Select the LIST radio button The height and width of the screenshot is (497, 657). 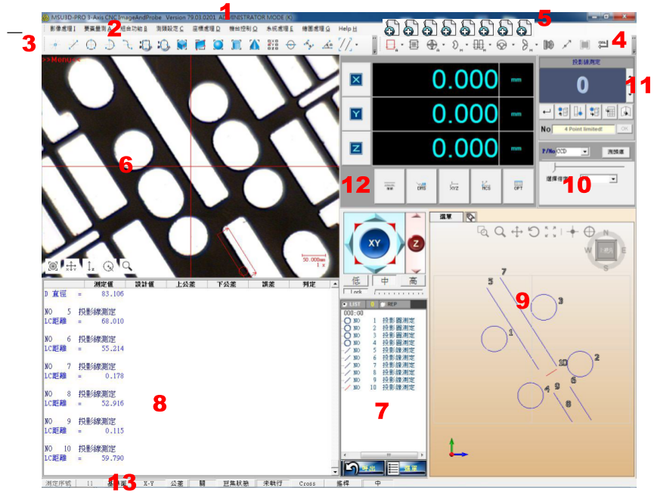346,304
